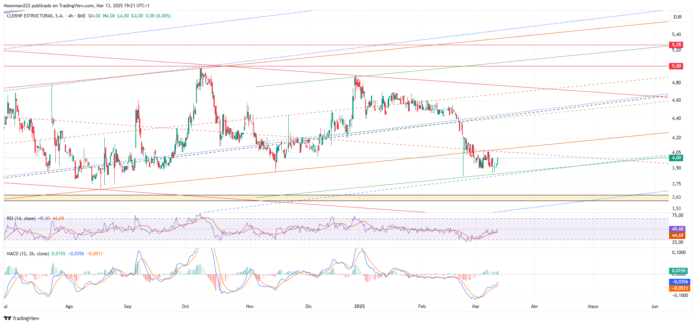Viewport: 696px width, 325px height.
Task: Select the green 4,00 current price tag
Action: coord(676,158)
